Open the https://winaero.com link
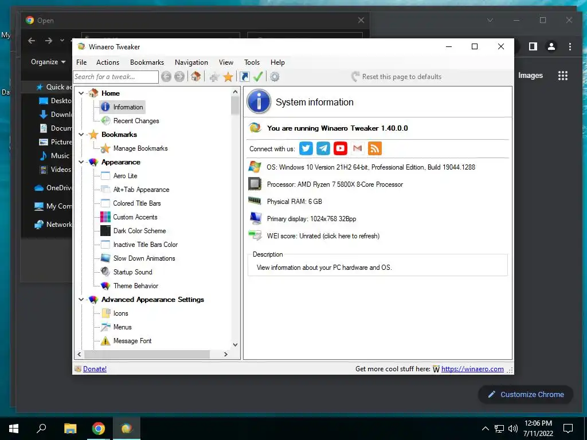The image size is (587, 440). (472, 369)
